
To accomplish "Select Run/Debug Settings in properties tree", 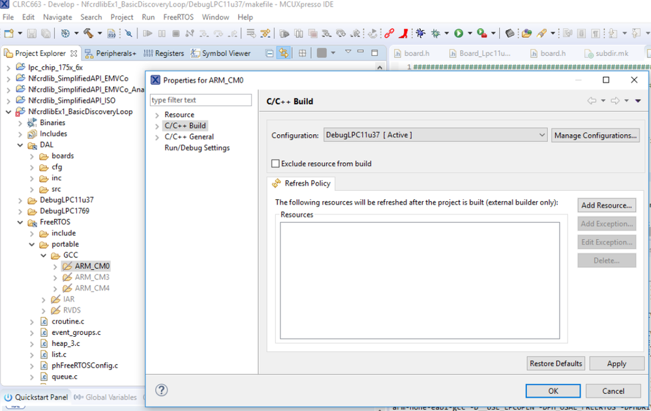I will pyautogui.click(x=197, y=148).
